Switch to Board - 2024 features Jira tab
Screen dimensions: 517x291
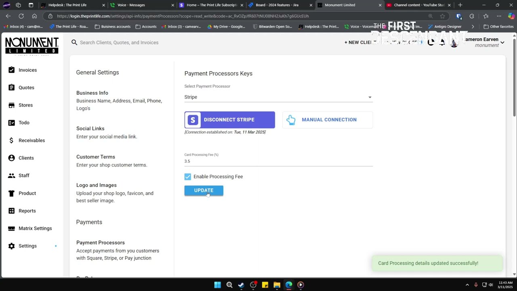280,5
